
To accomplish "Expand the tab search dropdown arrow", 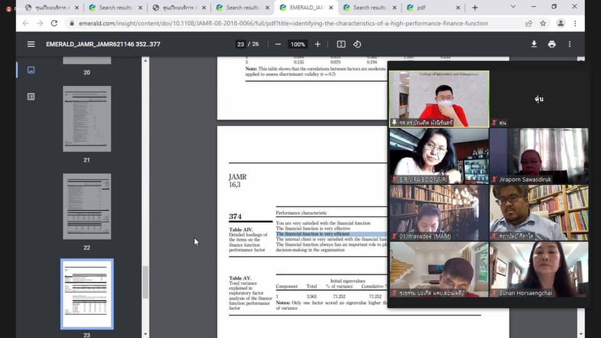I will click(x=513, y=7).
